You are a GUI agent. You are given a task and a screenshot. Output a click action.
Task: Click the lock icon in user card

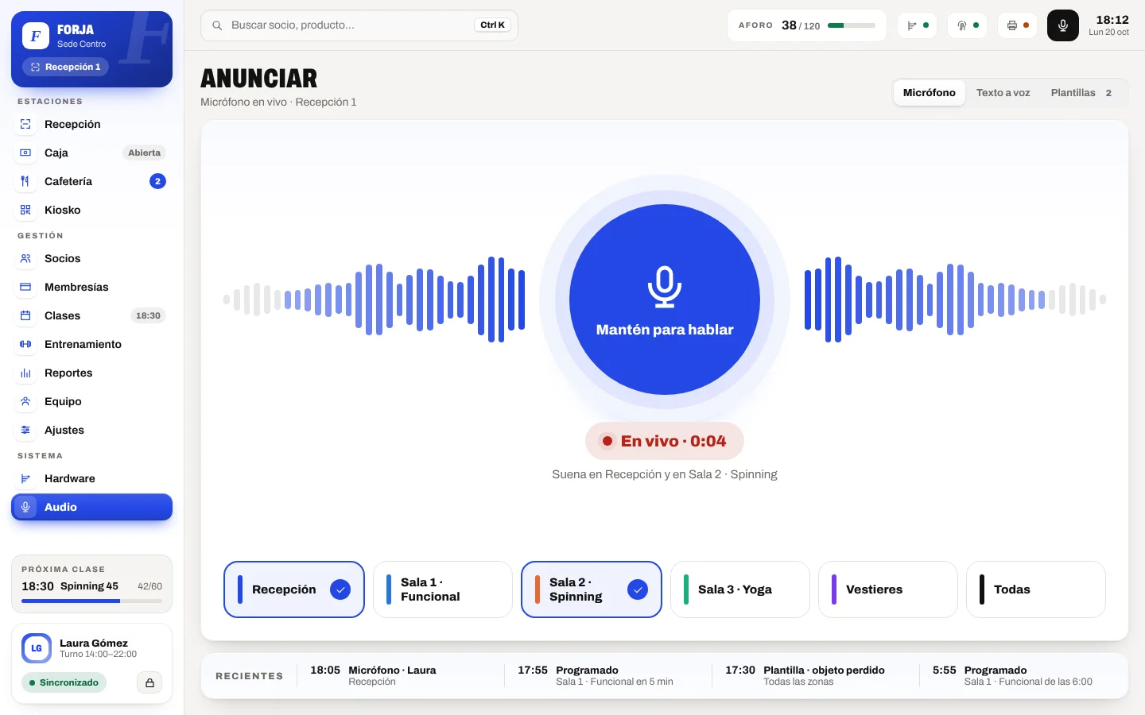pos(149,682)
